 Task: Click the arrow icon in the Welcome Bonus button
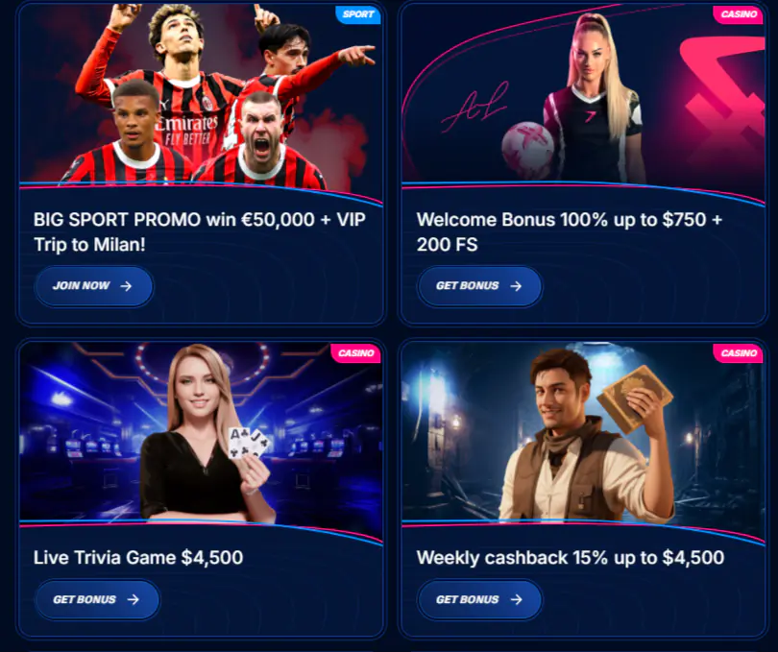point(516,286)
